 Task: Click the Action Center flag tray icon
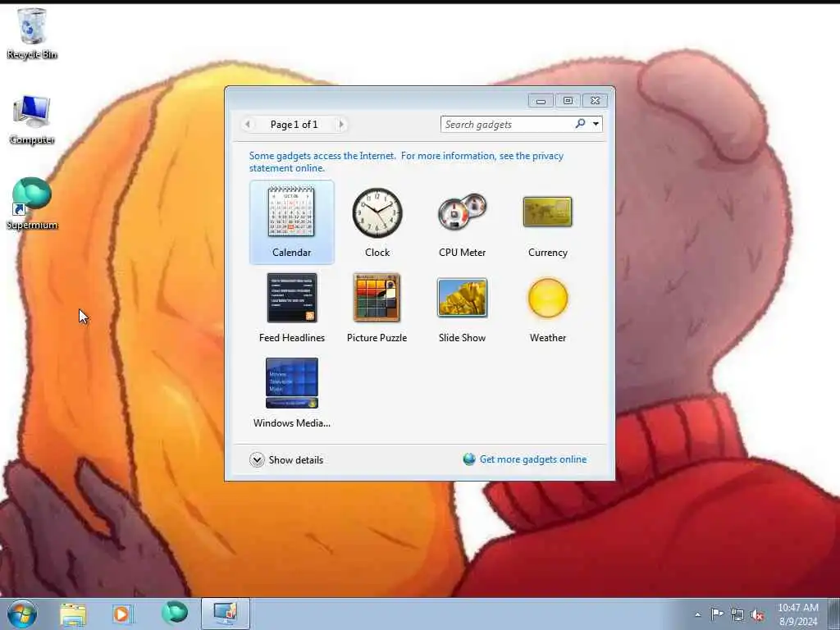(x=717, y=614)
